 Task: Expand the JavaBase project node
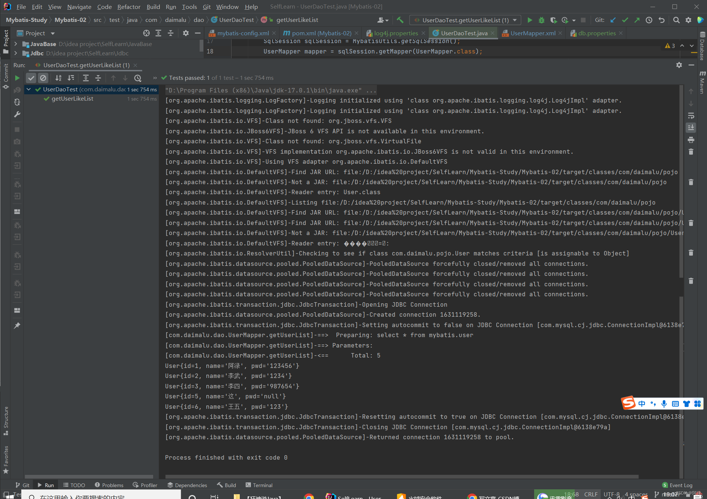click(16, 44)
